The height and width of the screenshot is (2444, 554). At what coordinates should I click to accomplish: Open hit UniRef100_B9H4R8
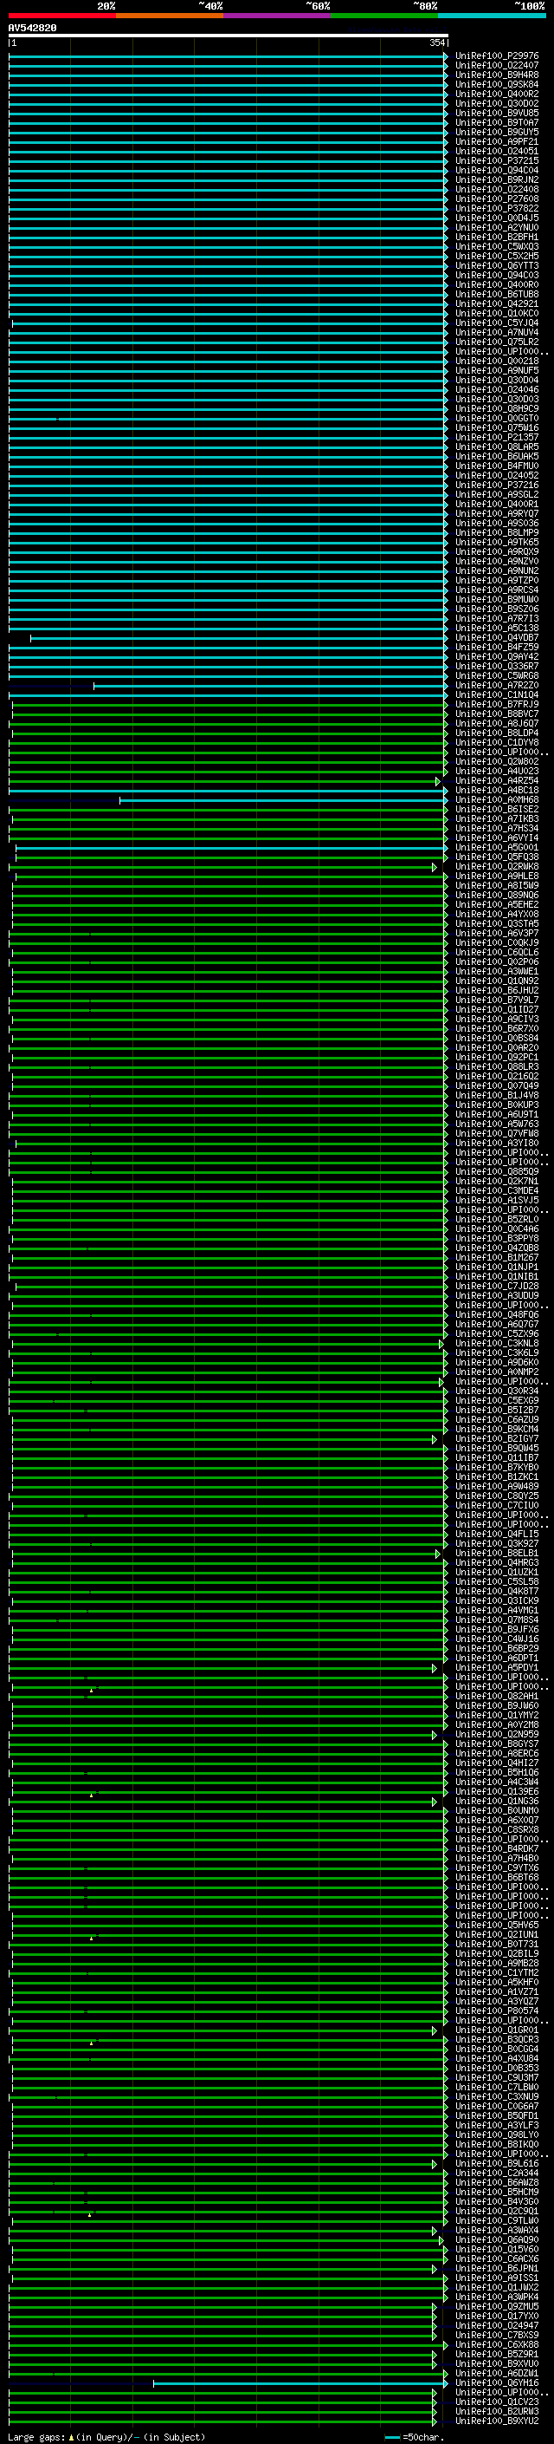pos(497,75)
